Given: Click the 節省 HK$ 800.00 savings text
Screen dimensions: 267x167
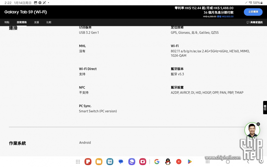Looking at the screenshot, I should (x=225, y=17).
